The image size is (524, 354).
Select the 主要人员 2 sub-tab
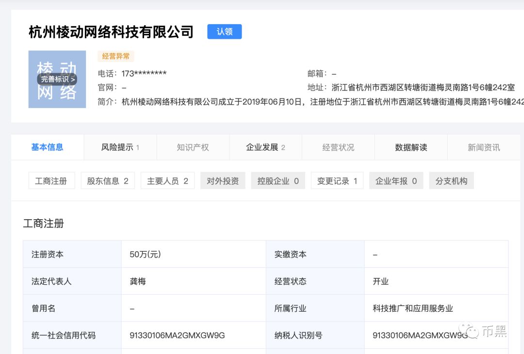(167, 181)
